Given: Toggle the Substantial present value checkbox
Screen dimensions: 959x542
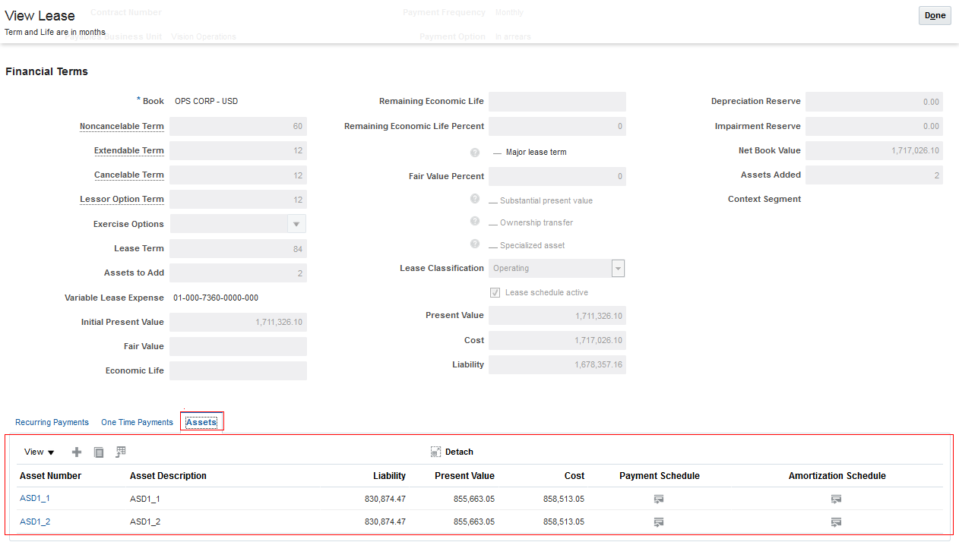Looking at the screenshot, I should pyautogui.click(x=493, y=201).
